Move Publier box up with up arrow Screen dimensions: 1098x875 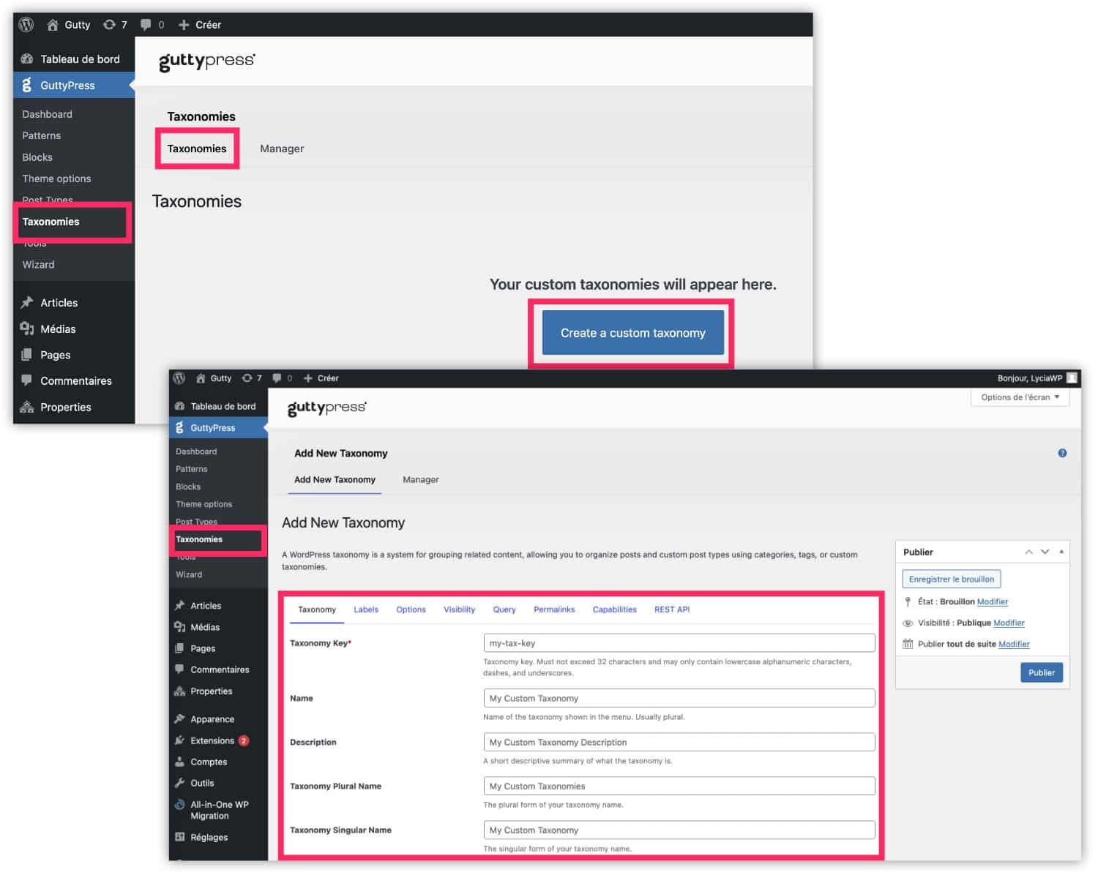[1028, 552]
